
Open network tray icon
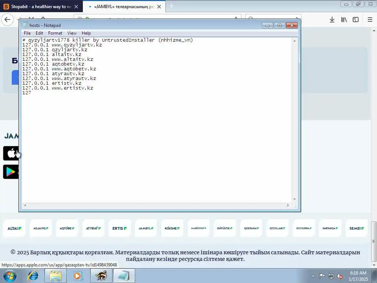coord(331,276)
